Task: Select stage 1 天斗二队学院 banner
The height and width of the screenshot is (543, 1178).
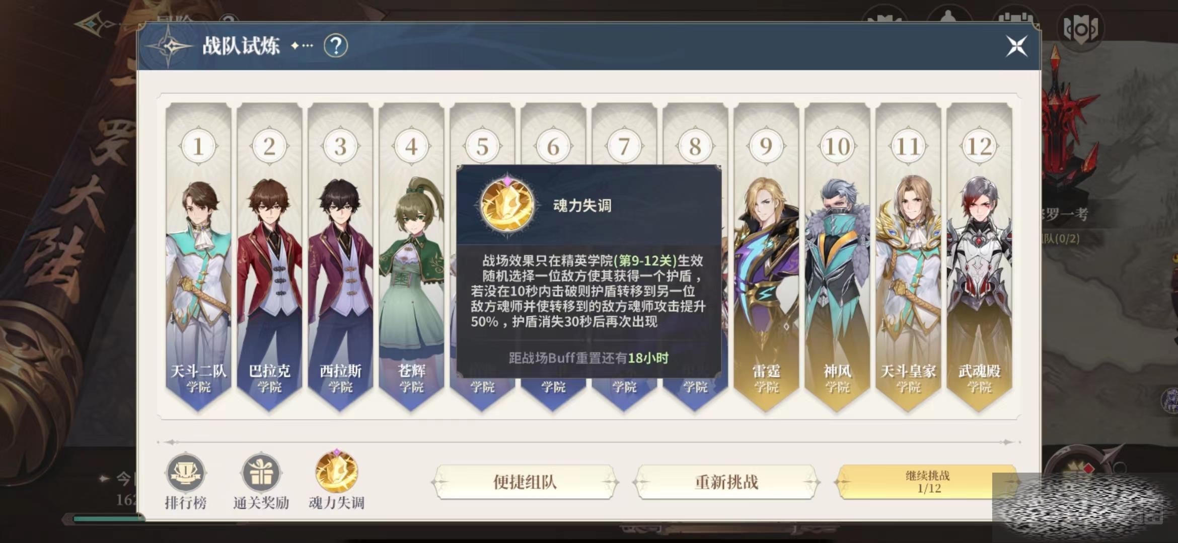Action: click(198, 257)
